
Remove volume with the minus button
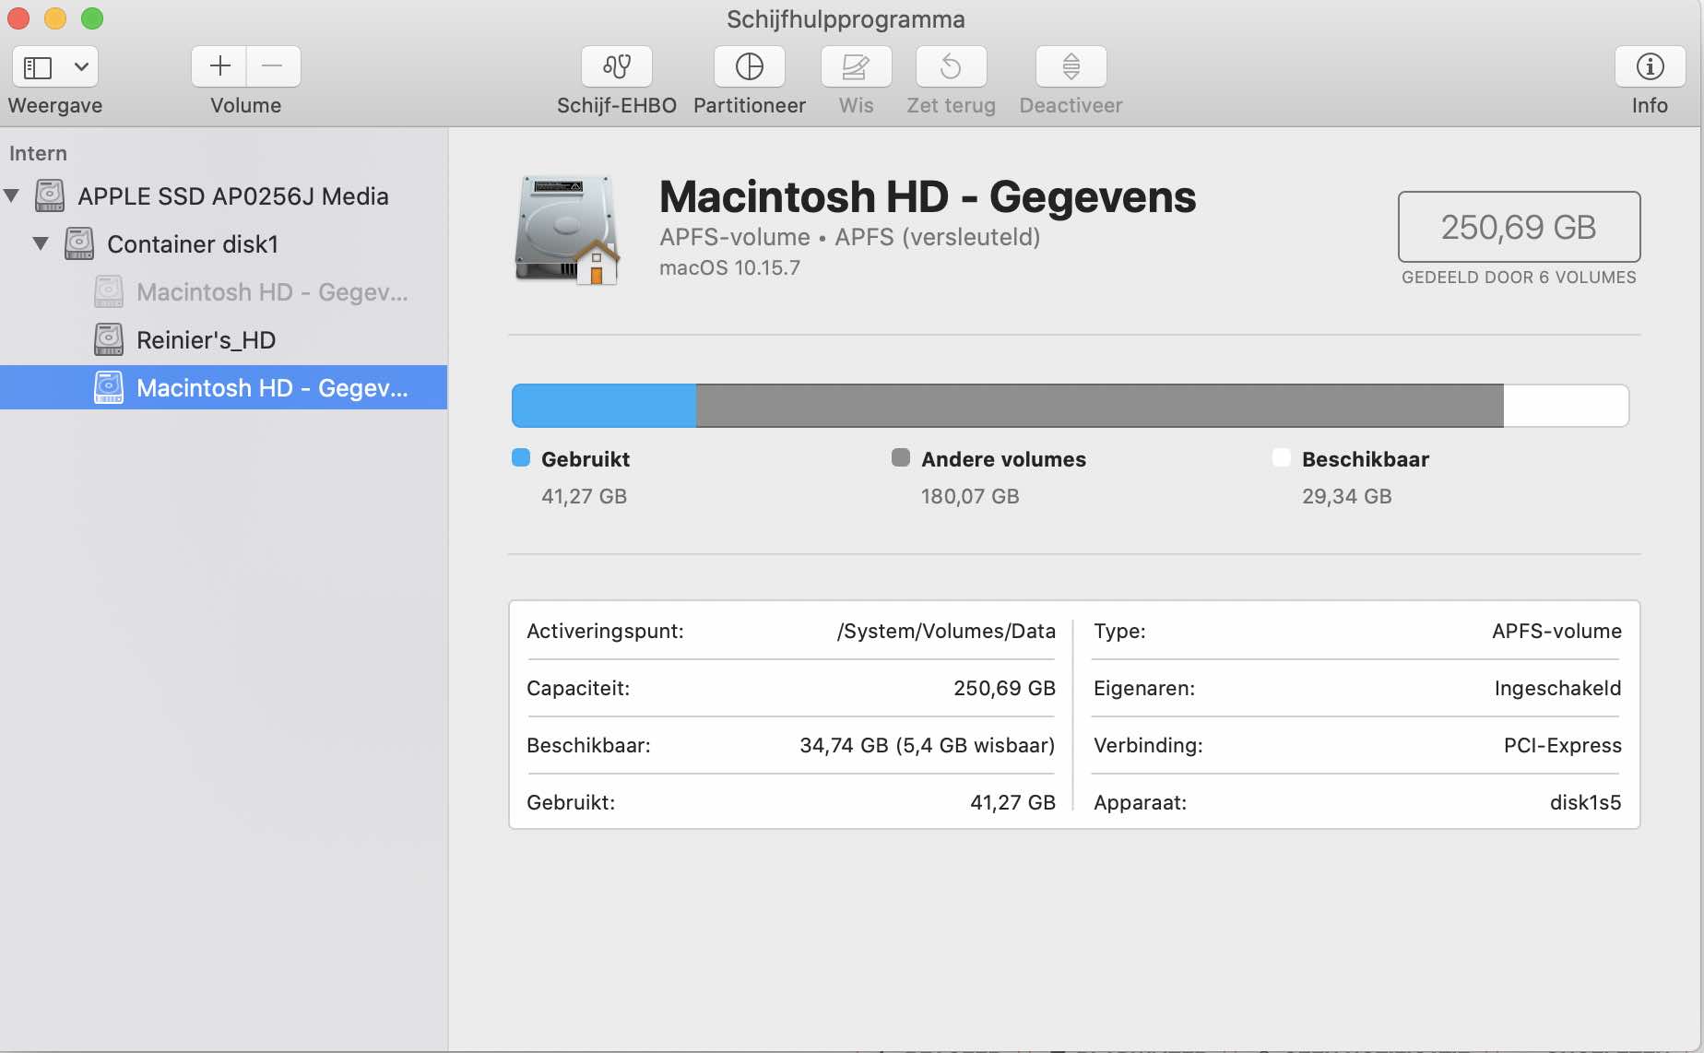[273, 66]
